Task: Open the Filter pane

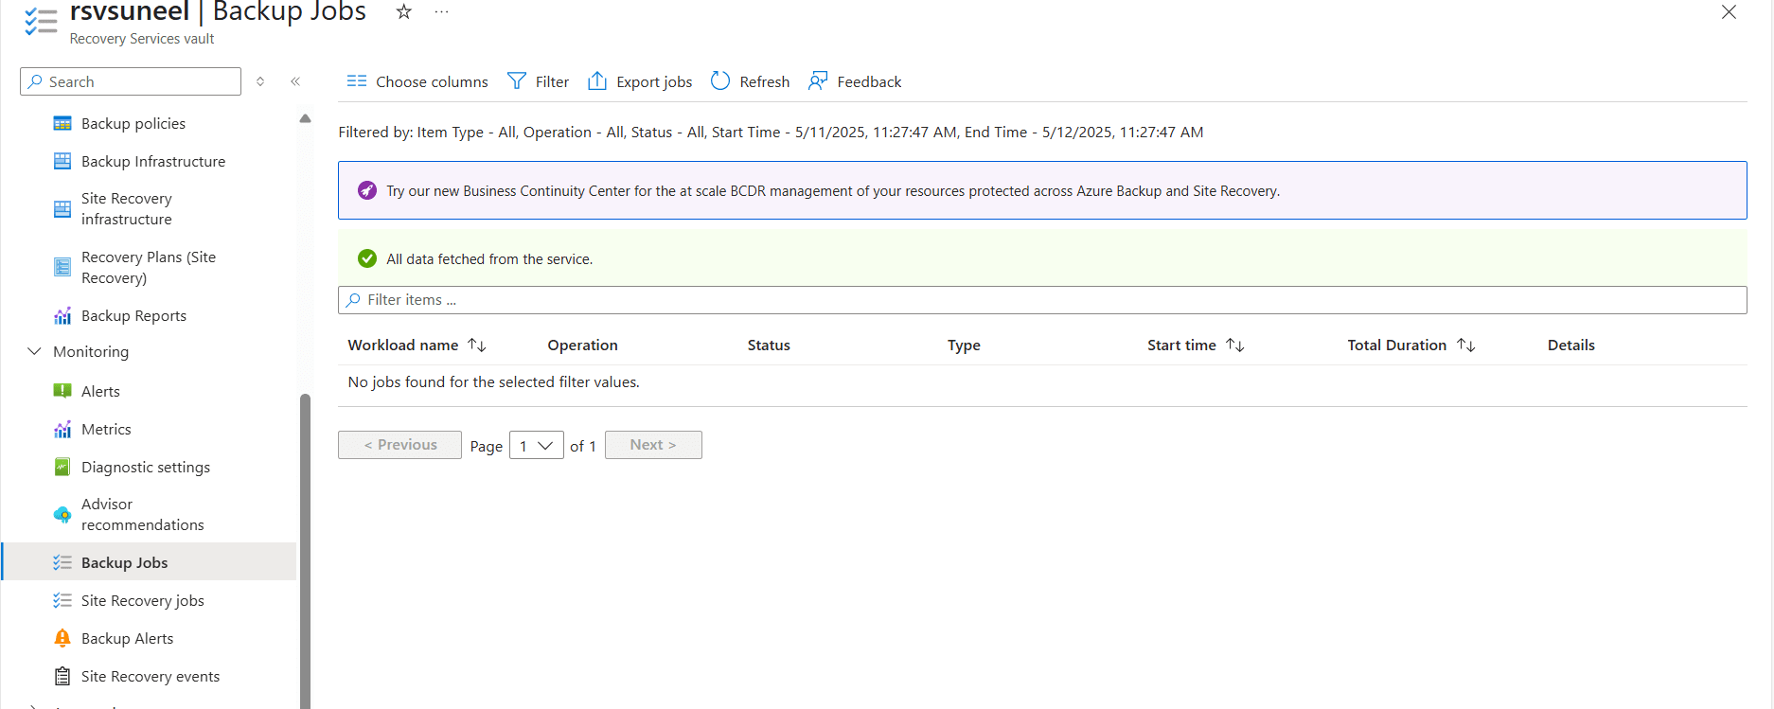Action: pyautogui.click(x=538, y=81)
